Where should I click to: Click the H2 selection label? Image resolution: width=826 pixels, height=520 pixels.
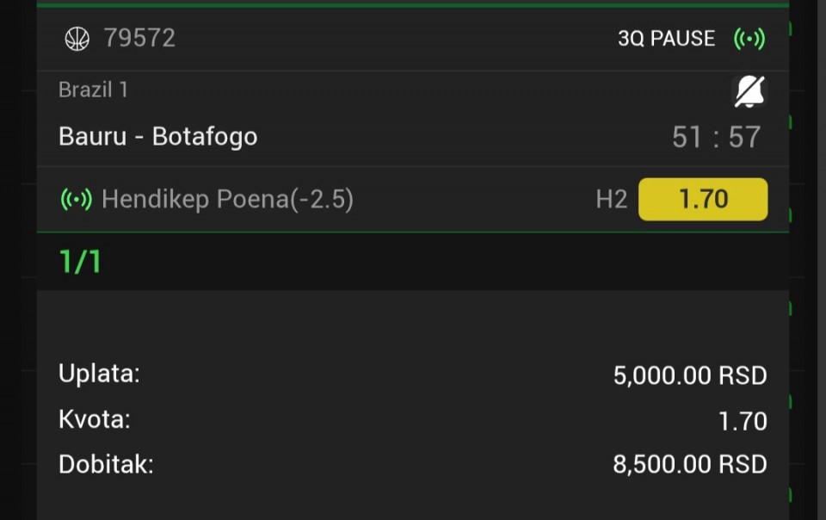[611, 200]
